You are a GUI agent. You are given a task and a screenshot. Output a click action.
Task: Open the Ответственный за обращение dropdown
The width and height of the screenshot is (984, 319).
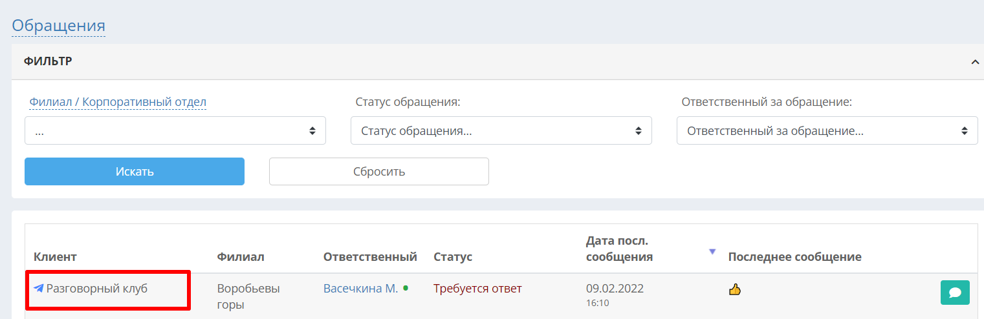click(x=827, y=130)
